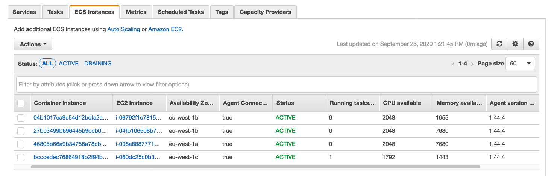This screenshot has width=551, height=176.
Task: Sort by Memory available column header
Action: point(459,103)
